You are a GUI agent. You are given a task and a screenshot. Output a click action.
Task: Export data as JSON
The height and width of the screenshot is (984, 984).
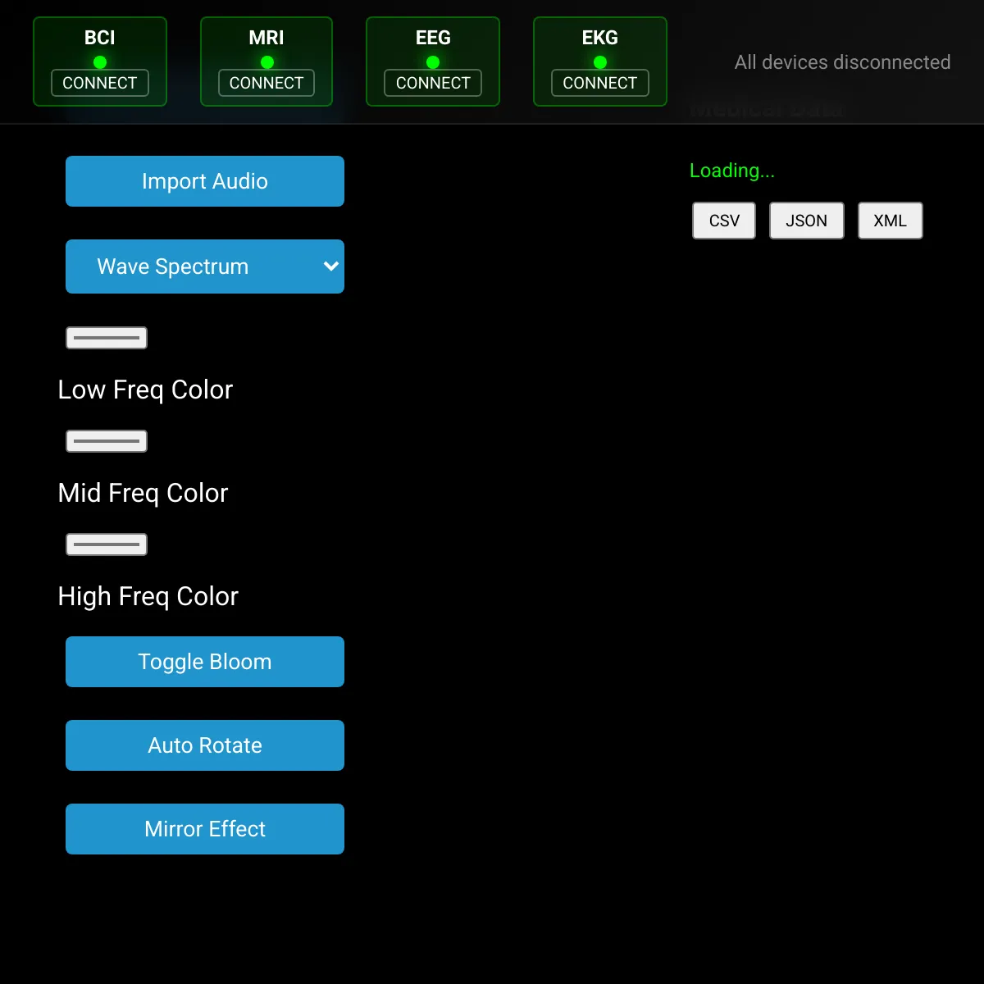pyautogui.click(x=807, y=221)
